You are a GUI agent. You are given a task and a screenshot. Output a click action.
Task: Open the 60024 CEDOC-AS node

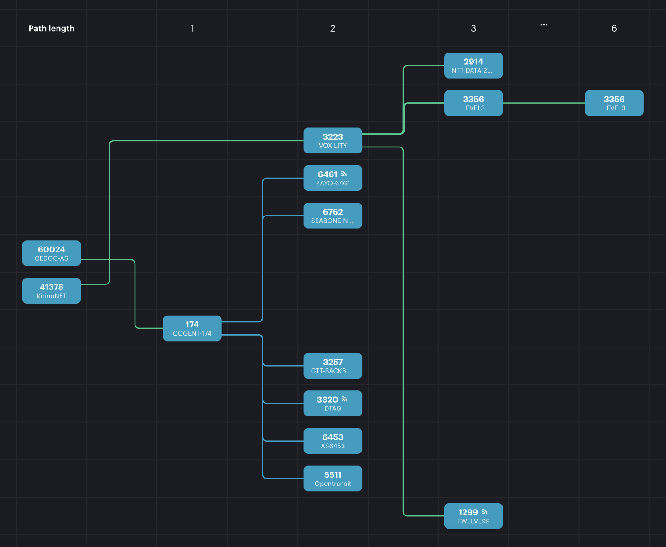(52, 253)
